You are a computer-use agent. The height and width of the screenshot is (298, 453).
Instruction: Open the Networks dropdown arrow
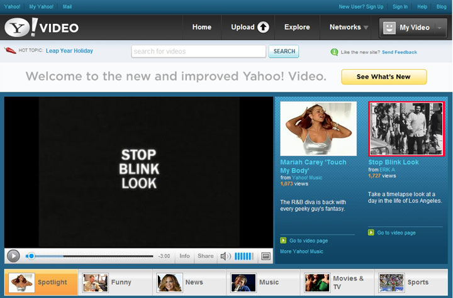(366, 28)
